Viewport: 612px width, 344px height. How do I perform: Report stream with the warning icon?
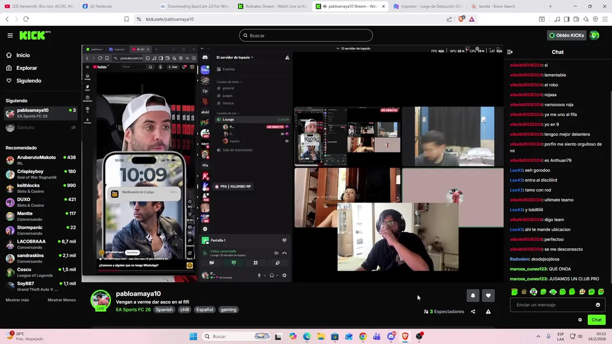click(488, 312)
